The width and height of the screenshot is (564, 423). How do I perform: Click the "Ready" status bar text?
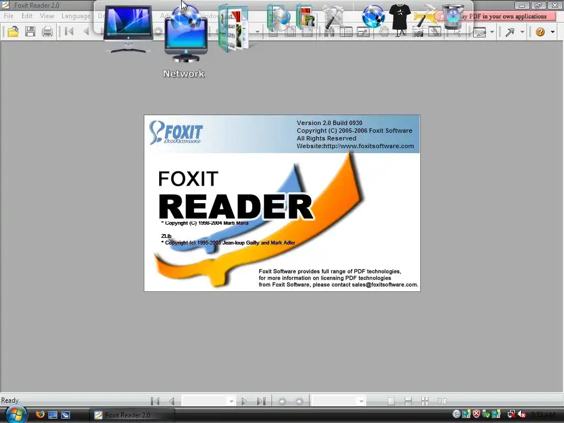(10, 400)
